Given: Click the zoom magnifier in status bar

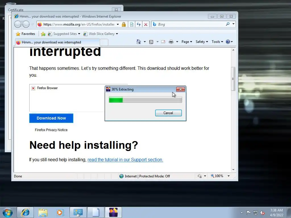Looking at the screenshot, I should pos(213,176).
